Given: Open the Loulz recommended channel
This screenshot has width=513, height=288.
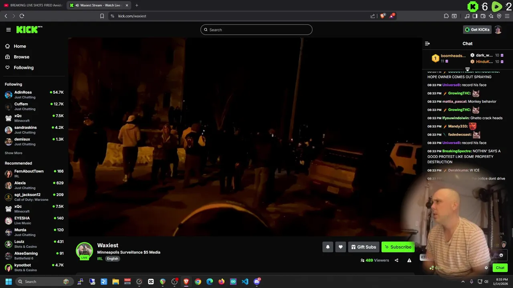Looking at the screenshot, I should pyautogui.click(x=34, y=244).
